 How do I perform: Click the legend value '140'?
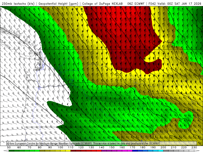[x=101, y=147]
